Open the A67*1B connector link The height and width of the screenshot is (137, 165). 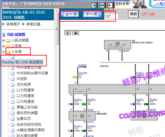pos(153,110)
